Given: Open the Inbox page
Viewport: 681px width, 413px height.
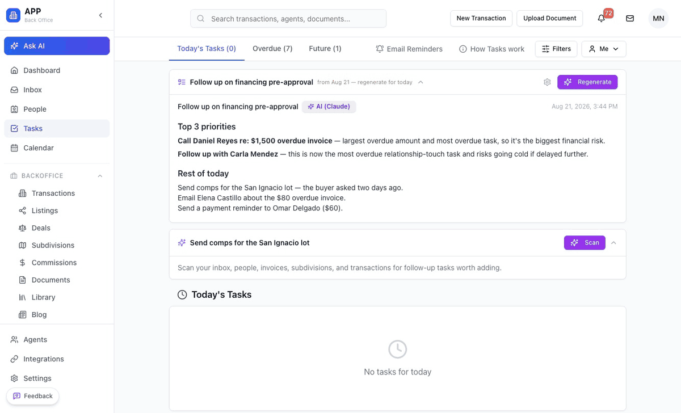Looking at the screenshot, I should pyautogui.click(x=57, y=90).
